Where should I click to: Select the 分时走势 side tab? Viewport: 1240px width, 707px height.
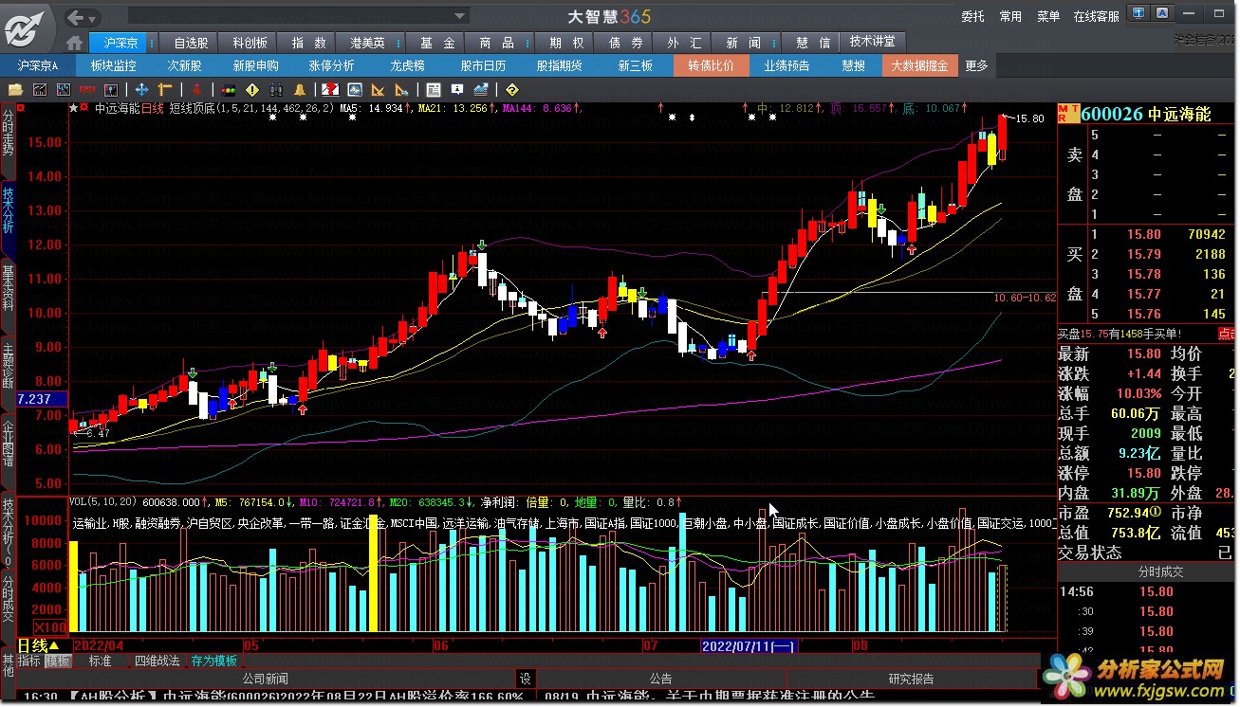coord(9,132)
